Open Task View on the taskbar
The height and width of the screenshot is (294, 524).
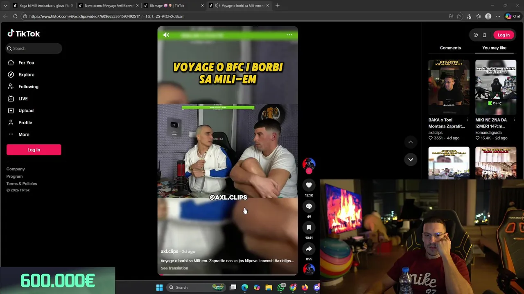pyautogui.click(x=233, y=287)
